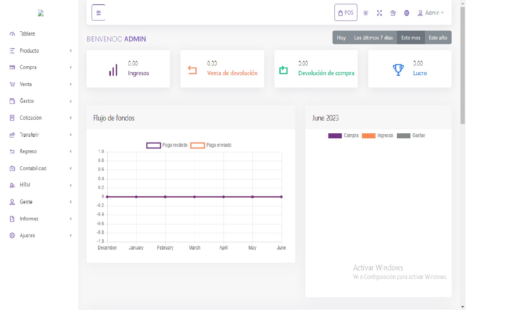Toggle Compra legend in June 2023 chart

(343, 136)
